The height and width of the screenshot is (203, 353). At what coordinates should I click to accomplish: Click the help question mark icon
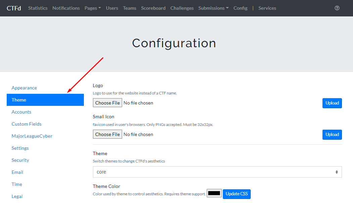[337, 8]
